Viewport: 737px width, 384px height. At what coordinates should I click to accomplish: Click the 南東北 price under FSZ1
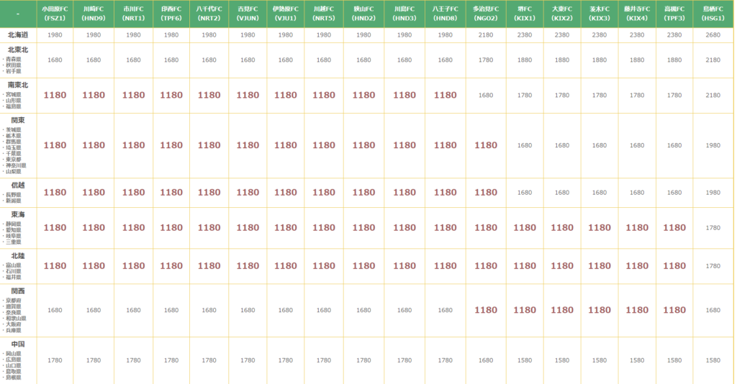(55, 95)
